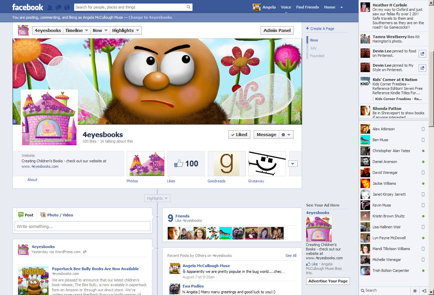
Task: Toggle the Liked button for 4eyesbooks
Action: pos(239,135)
